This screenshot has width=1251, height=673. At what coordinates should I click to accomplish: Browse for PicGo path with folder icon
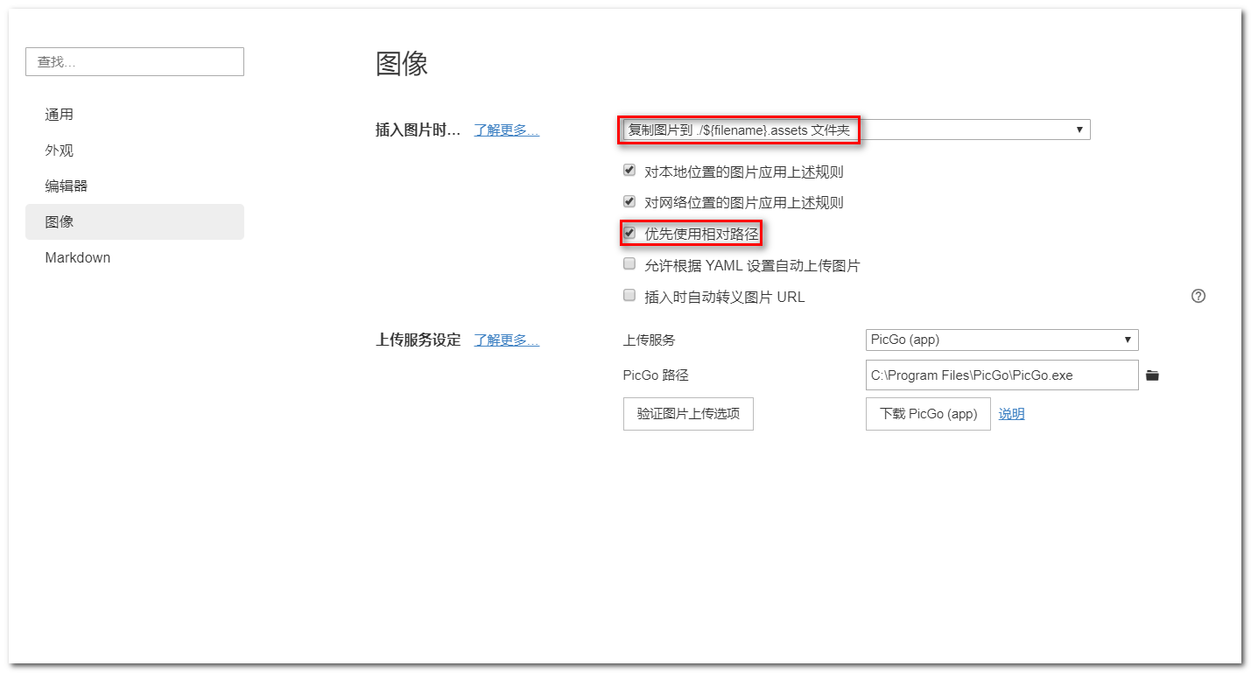1152,375
